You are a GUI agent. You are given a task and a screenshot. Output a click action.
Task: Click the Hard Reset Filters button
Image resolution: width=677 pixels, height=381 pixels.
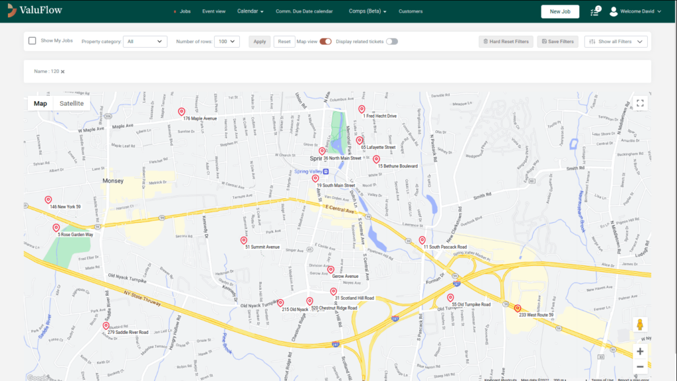[x=506, y=41]
